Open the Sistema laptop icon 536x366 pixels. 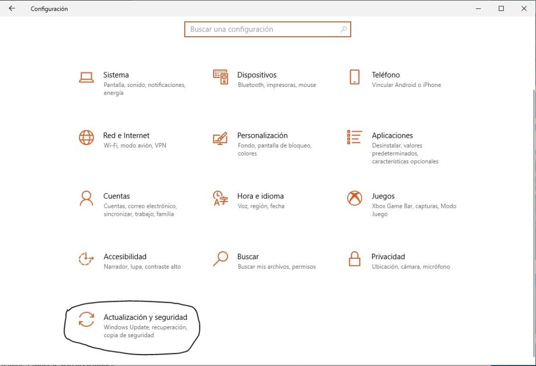(x=86, y=77)
